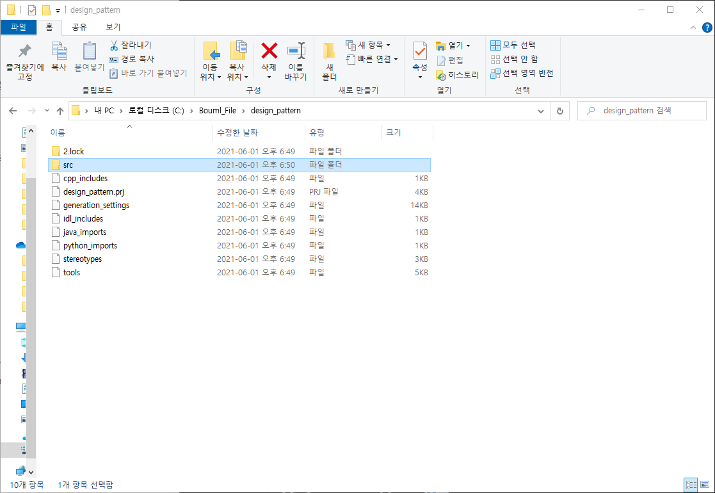Cut selection with 잘라내기
This screenshot has height=493, width=715.
(131, 45)
